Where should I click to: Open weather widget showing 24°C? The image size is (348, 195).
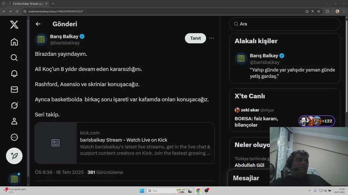(15, 191)
